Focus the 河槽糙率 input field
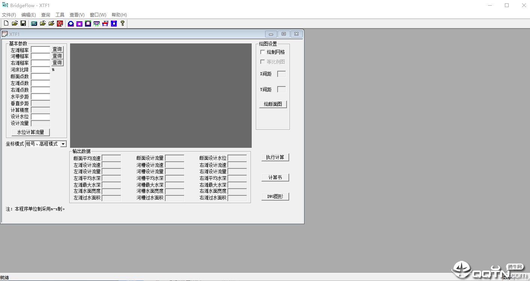This screenshot has height=281, width=530. (x=40, y=56)
